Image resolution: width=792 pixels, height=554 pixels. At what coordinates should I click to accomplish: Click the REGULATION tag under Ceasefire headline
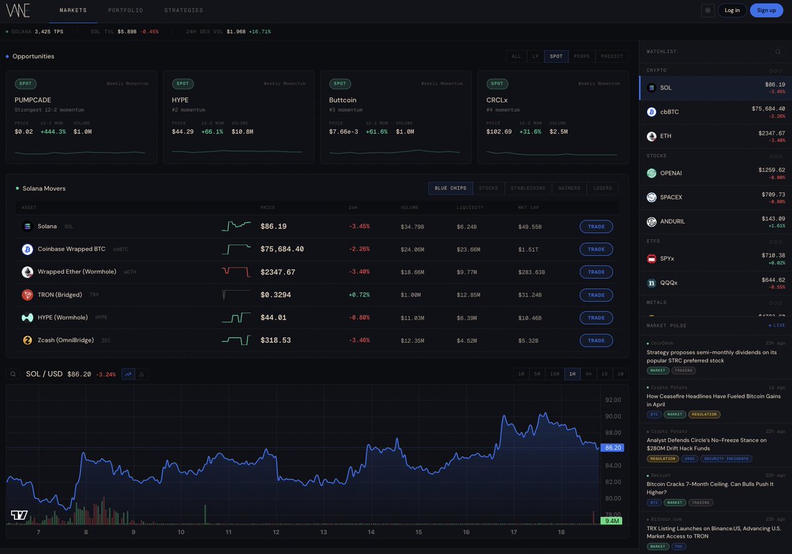(704, 414)
